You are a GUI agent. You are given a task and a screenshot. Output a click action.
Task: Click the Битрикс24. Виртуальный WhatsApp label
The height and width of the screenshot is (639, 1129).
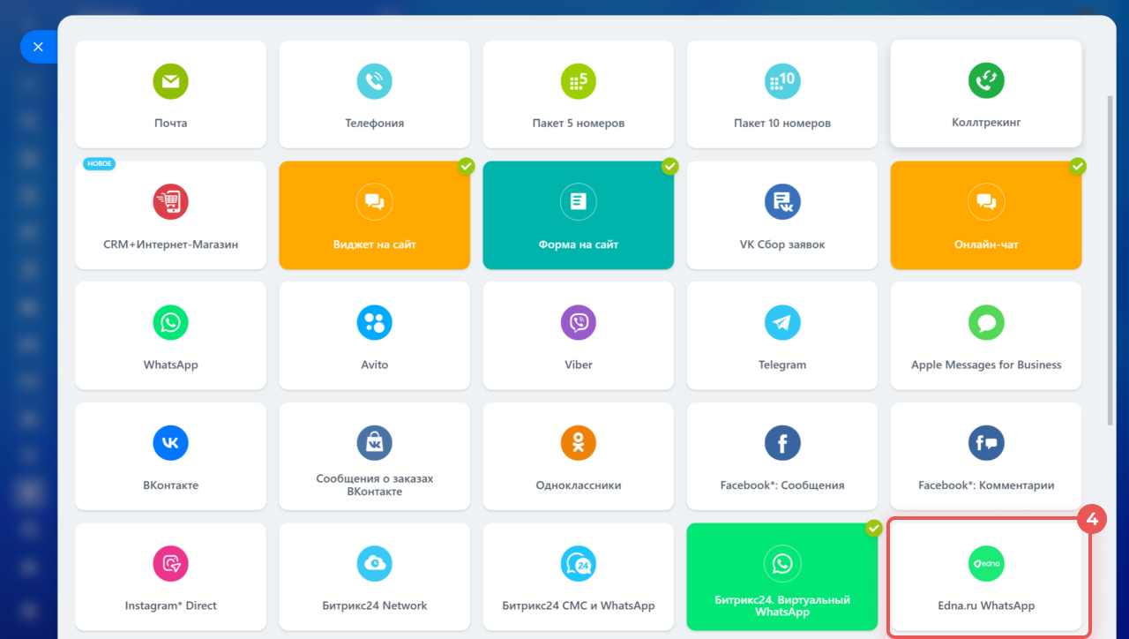pyautogui.click(x=782, y=605)
